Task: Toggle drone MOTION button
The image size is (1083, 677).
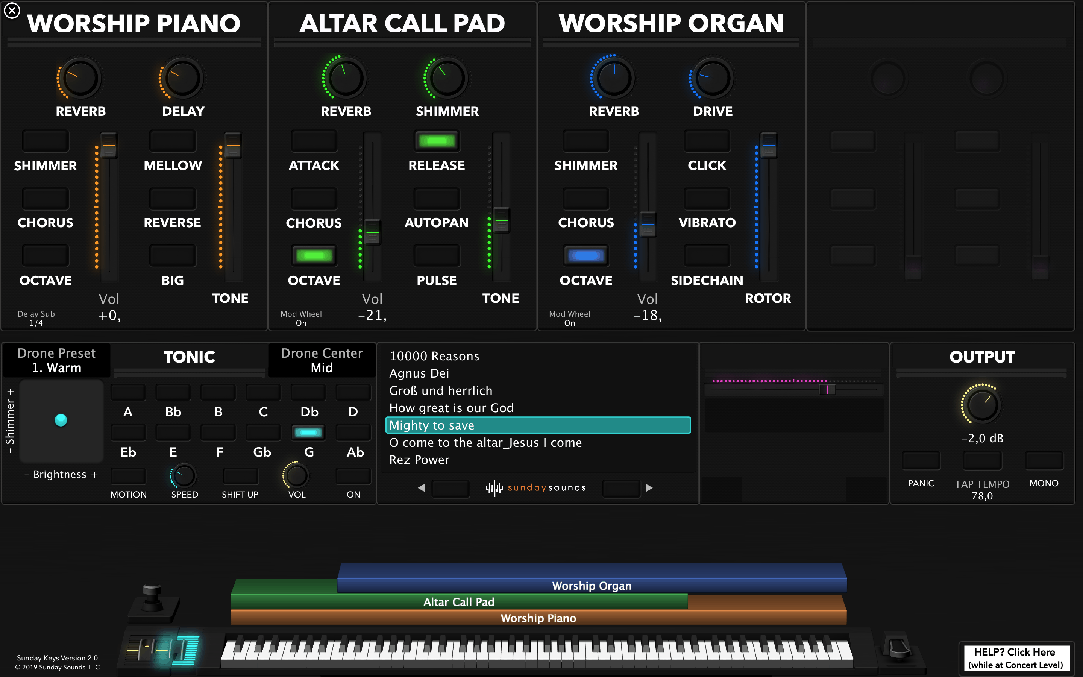Action: [x=128, y=476]
